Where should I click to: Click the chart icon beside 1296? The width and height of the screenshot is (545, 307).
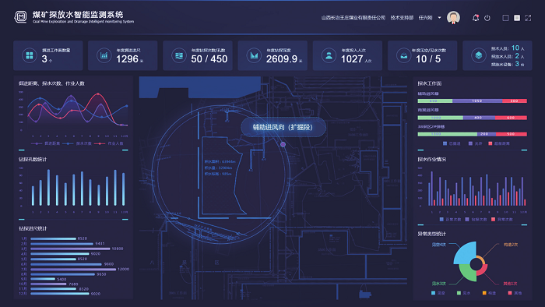click(104, 55)
